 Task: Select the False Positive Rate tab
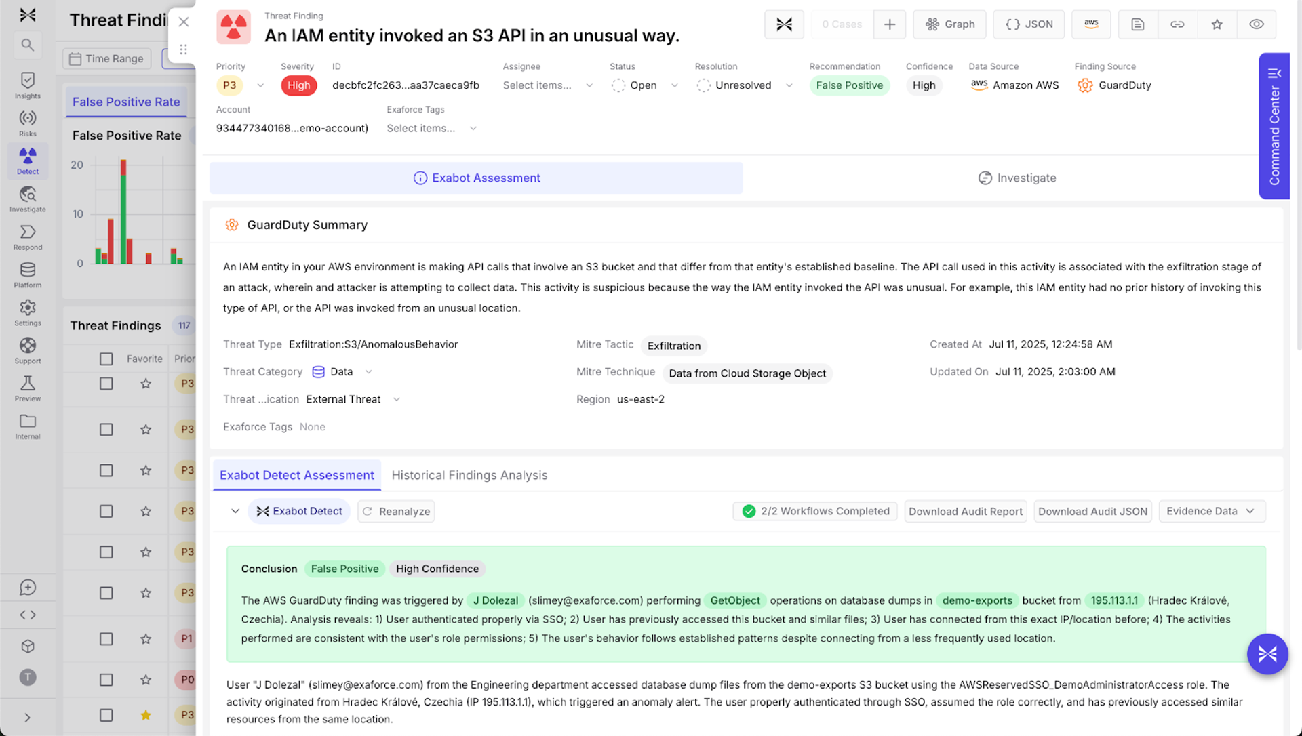pos(126,102)
